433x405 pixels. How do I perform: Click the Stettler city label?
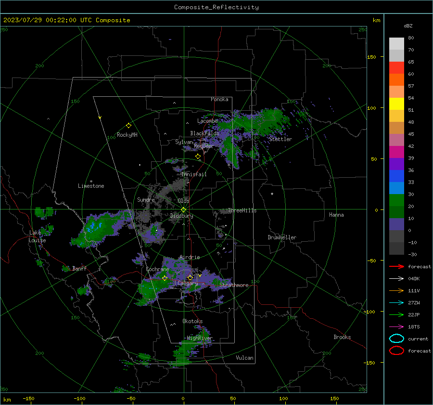coord(280,139)
